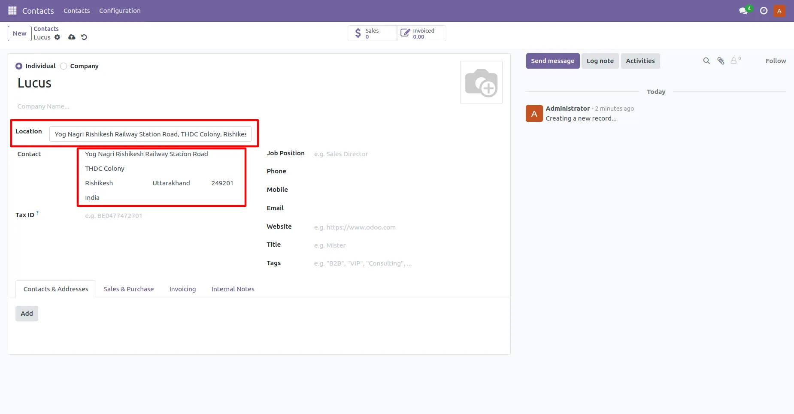Screen dimensions: 794x414
Task: Click into the Location address field
Action: (x=150, y=134)
